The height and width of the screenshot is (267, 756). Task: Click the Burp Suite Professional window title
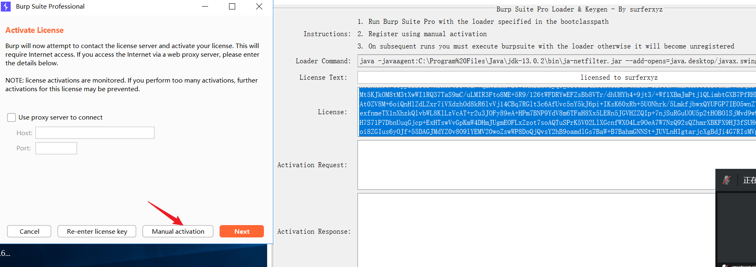(x=50, y=7)
